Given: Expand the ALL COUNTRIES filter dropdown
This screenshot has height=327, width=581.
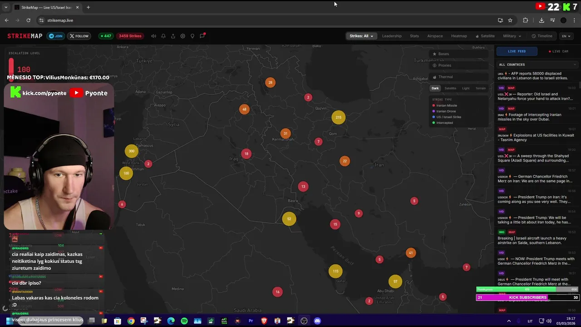Looking at the screenshot, I should click(x=537, y=64).
